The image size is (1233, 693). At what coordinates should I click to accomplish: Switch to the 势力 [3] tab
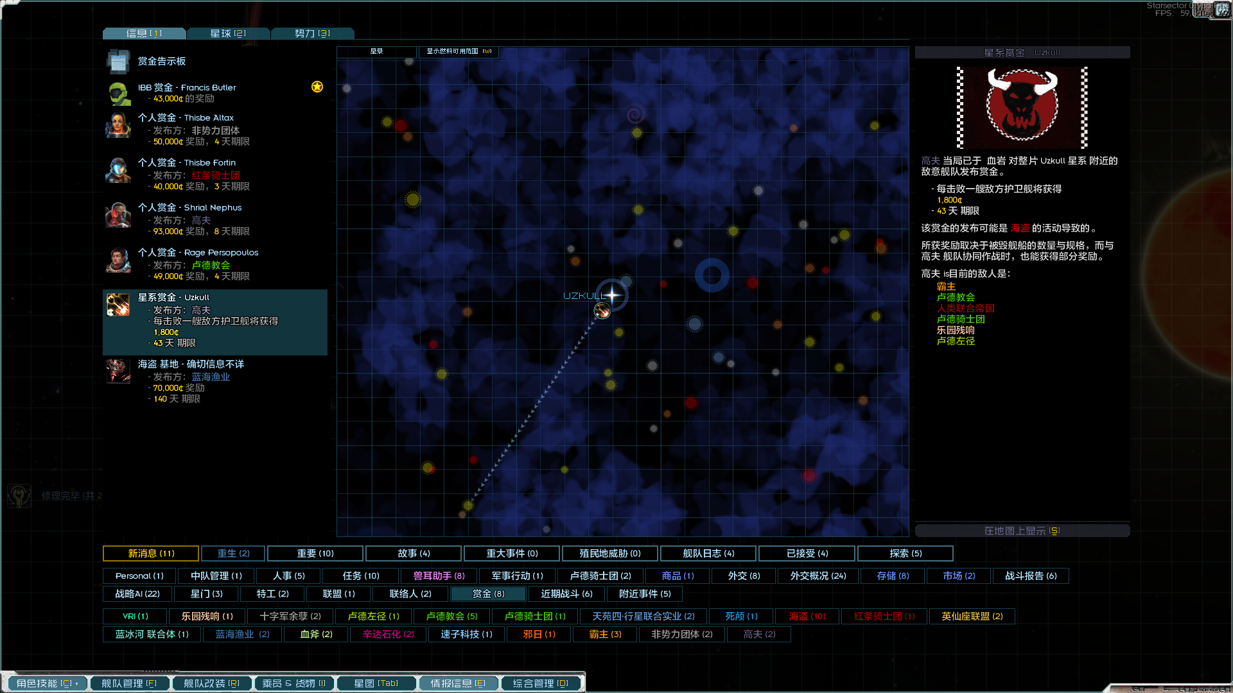(312, 33)
